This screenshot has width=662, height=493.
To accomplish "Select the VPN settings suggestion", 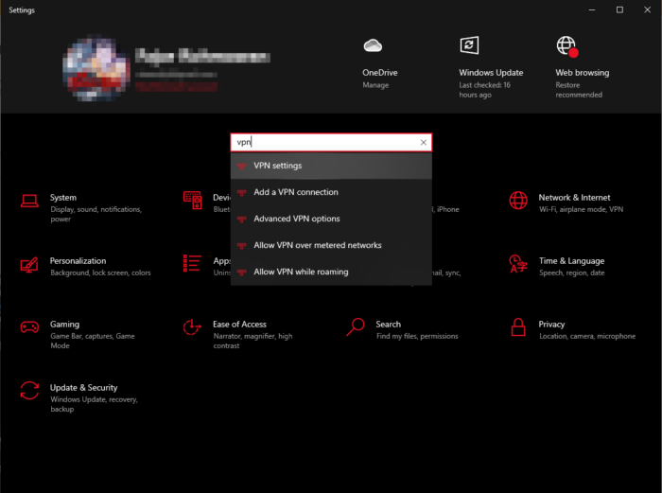I will 331,166.
